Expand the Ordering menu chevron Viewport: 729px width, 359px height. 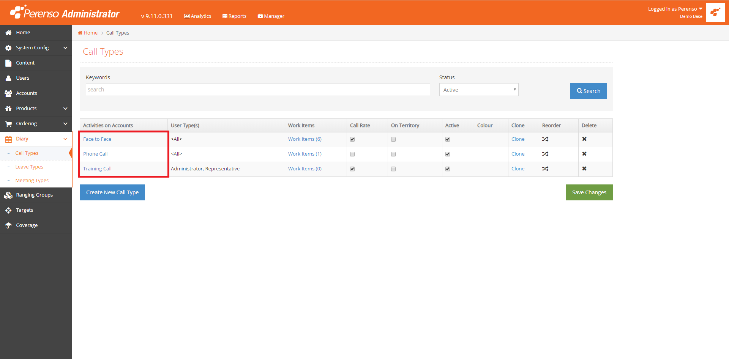pyautogui.click(x=65, y=124)
